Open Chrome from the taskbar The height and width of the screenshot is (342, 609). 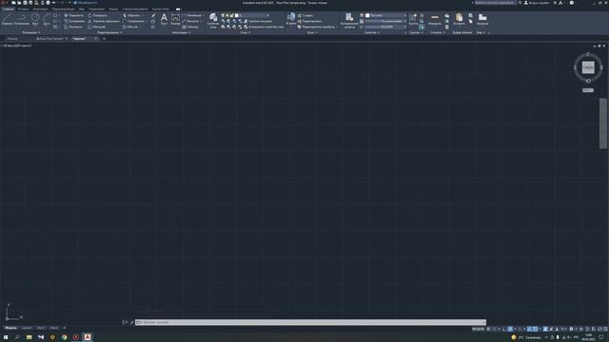(64, 337)
